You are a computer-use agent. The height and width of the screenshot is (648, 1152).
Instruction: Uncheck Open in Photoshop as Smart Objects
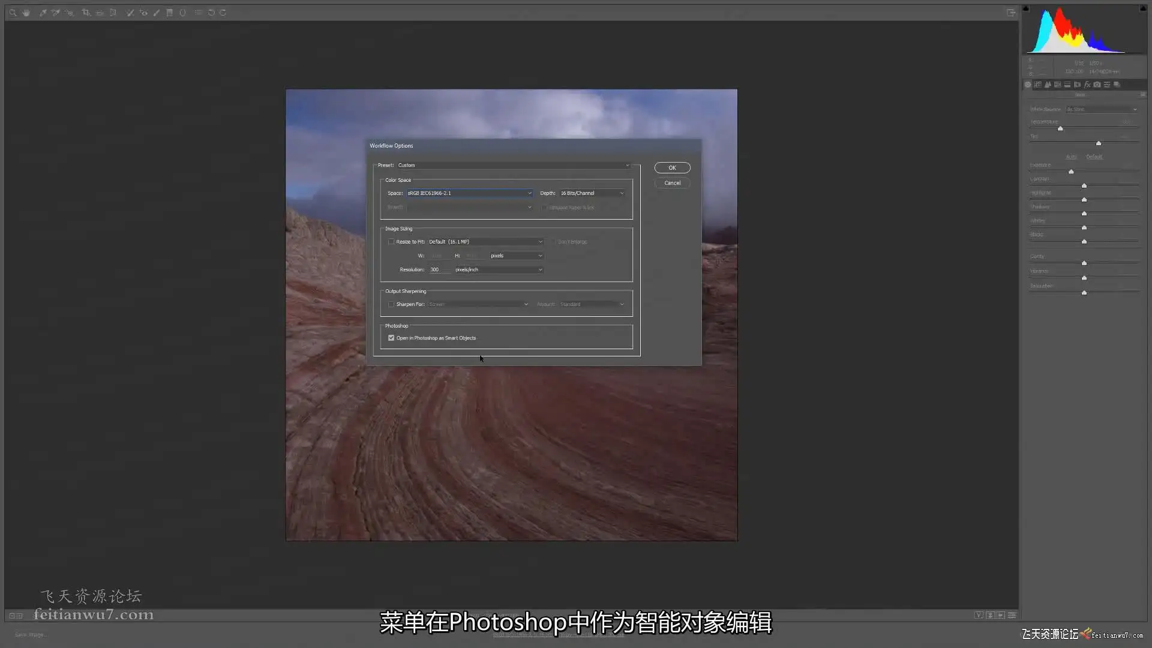(391, 338)
